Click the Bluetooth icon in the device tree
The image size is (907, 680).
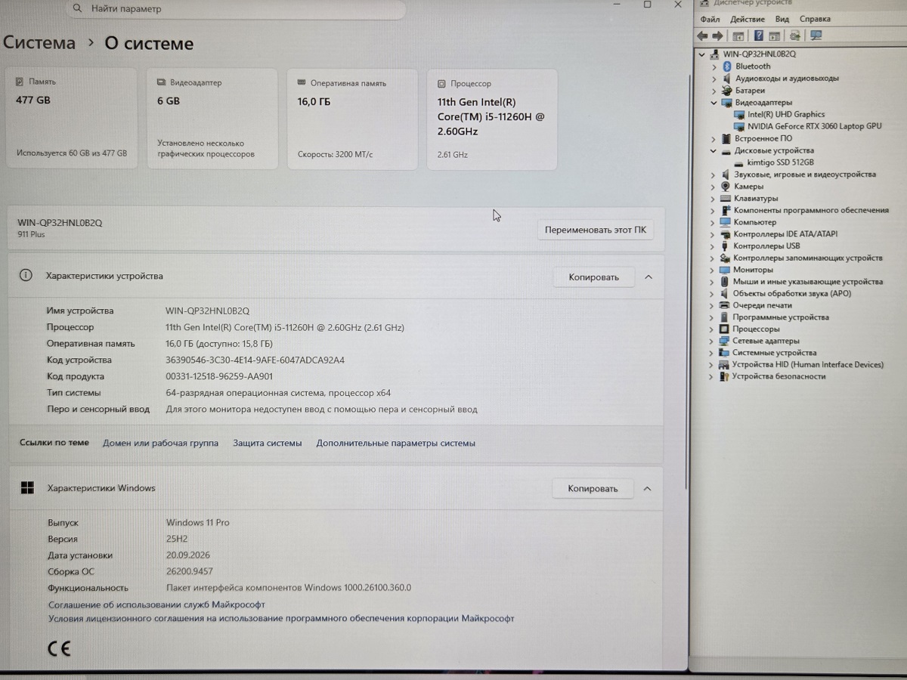pos(726,66)
